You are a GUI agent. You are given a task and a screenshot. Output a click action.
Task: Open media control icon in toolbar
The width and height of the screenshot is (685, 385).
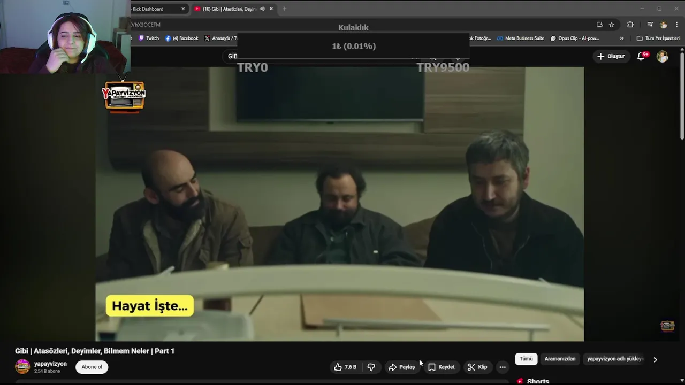pyautogui.click(x=650, y=25)
